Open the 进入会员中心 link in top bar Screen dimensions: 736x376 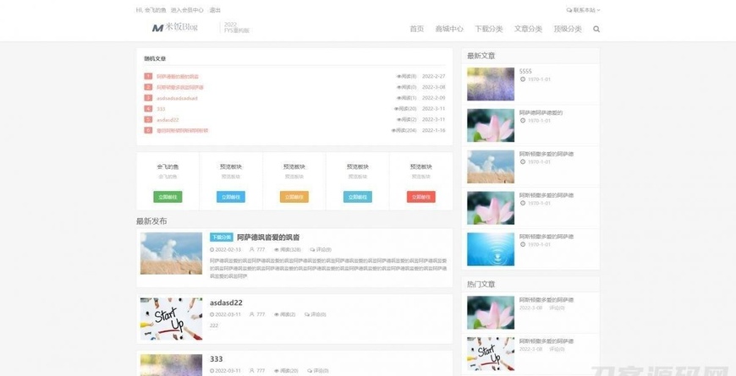[187, 10]
